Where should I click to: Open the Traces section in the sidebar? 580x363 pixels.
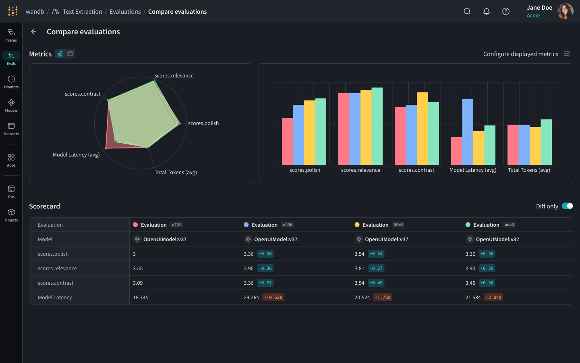(11, 34)
